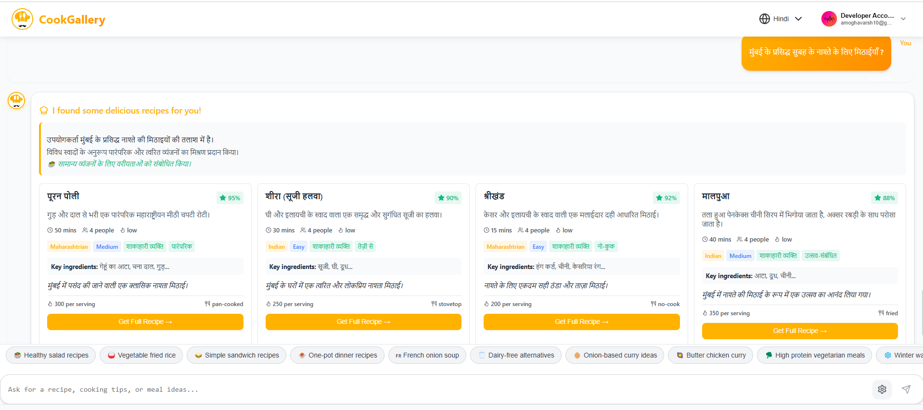This screenshot has width=923, height=410.
Task: Click the CookGallery chef hat logo
Action: click(x=22, y=19)
